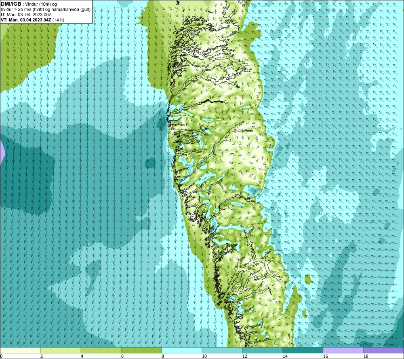Click the legend label '16'
The height and width of the screenshot is (359, 404).
click(326, 357)
